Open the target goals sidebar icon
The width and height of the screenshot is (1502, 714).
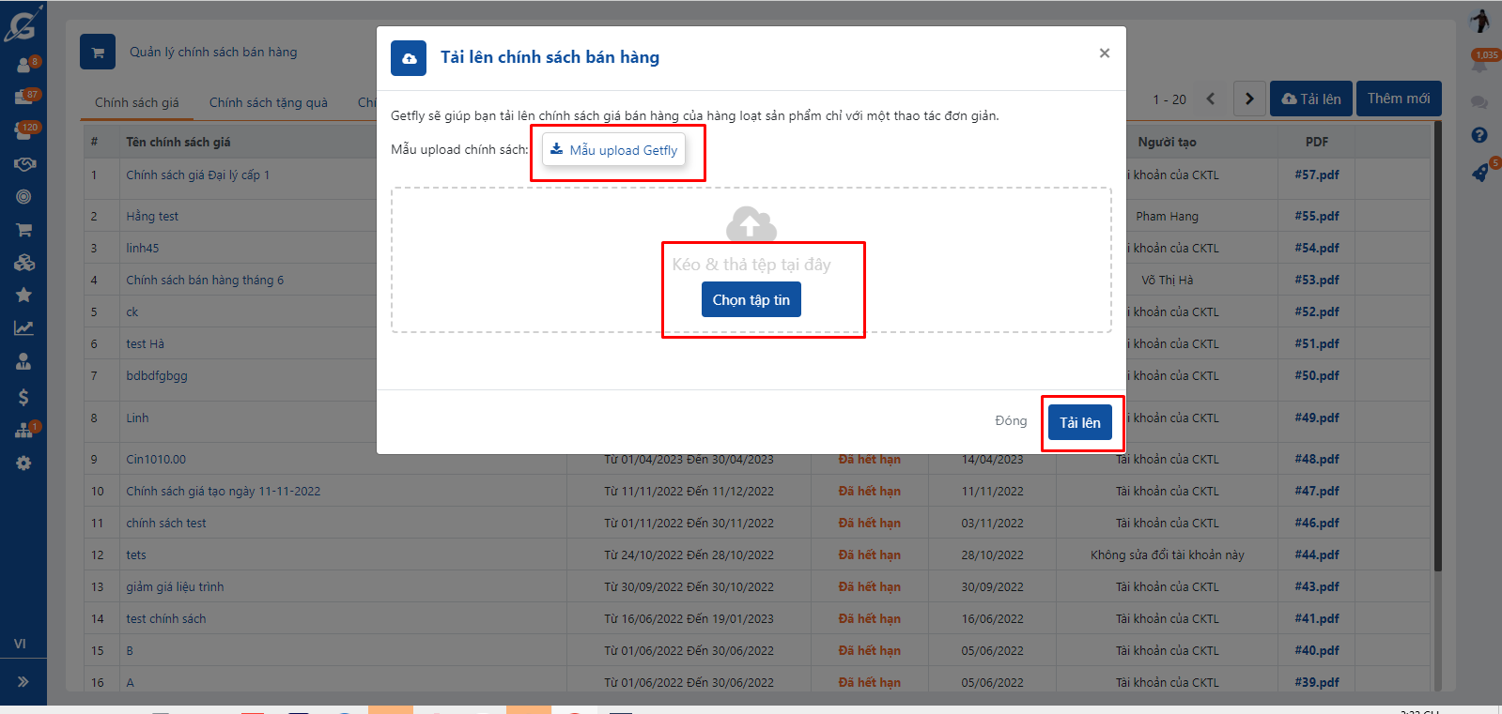click(23, 197)
